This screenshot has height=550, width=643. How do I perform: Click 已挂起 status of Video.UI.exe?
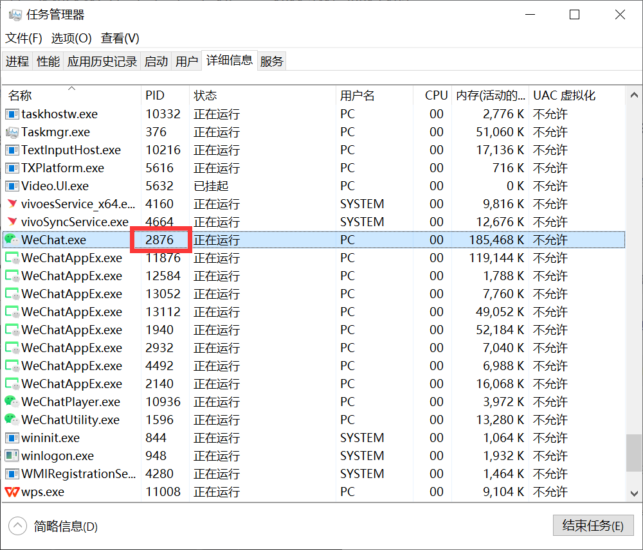click(x=211, y=186)
